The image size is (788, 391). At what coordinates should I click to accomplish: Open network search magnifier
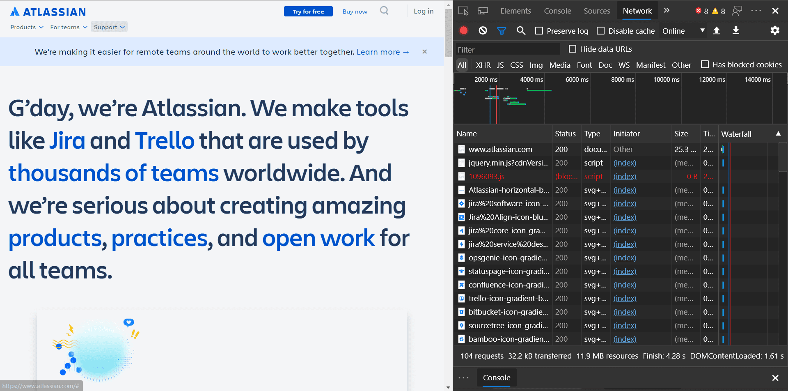pos(521,31)
